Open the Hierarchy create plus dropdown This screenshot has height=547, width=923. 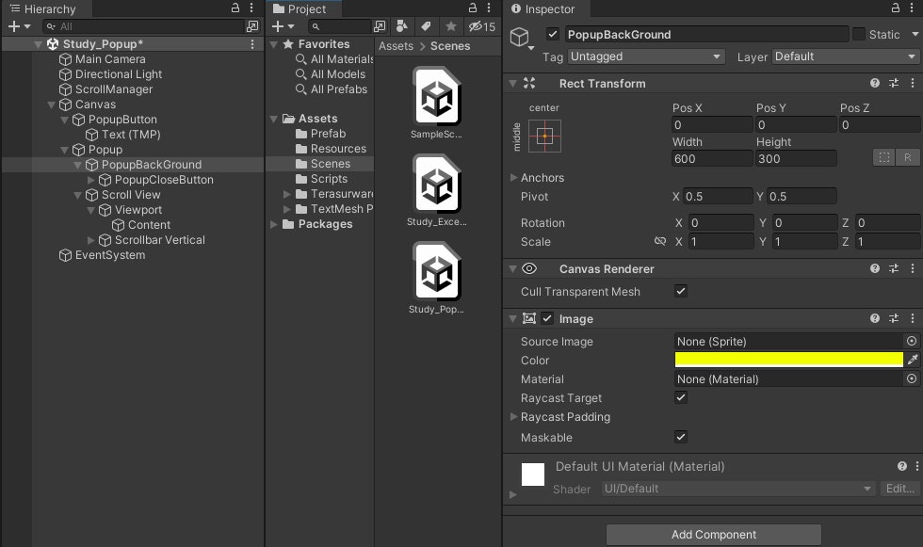click(19, 26)
